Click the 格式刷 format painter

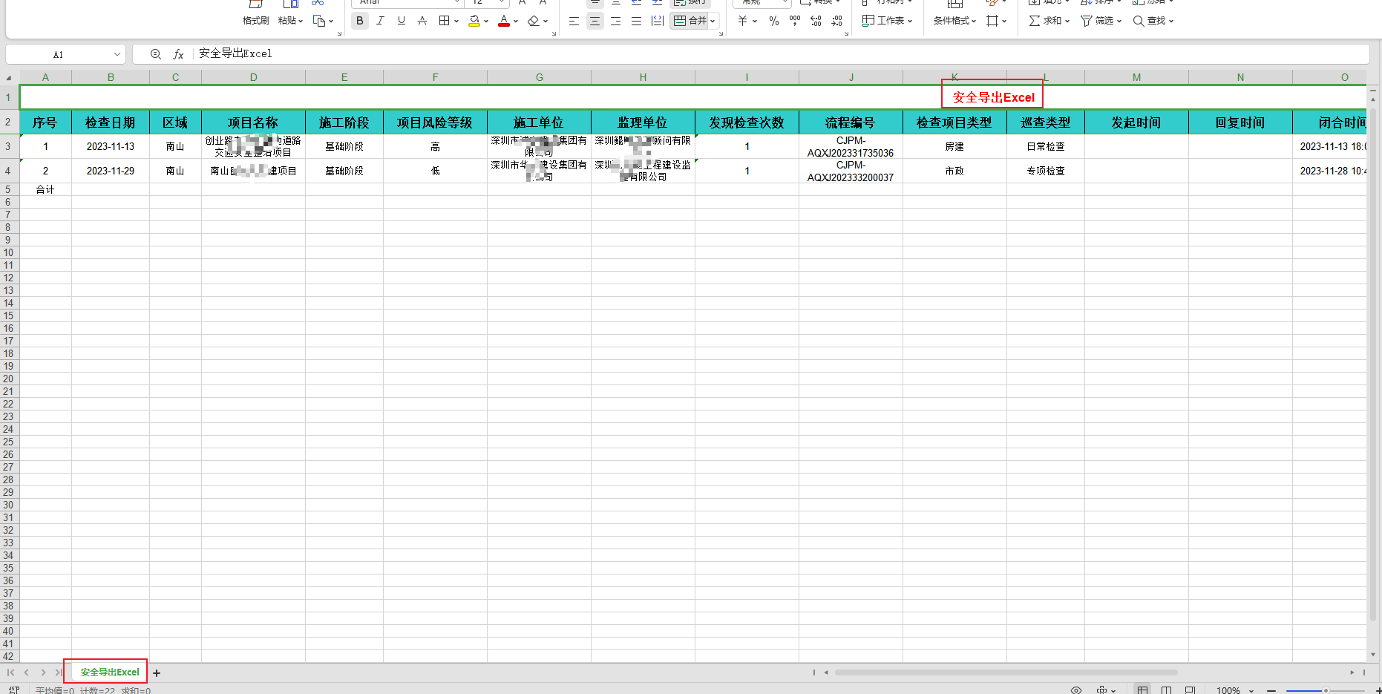point(255,21)
